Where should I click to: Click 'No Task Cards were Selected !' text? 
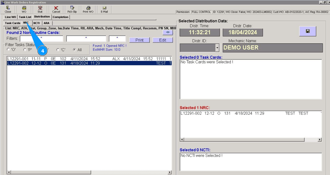coord(207,62)
